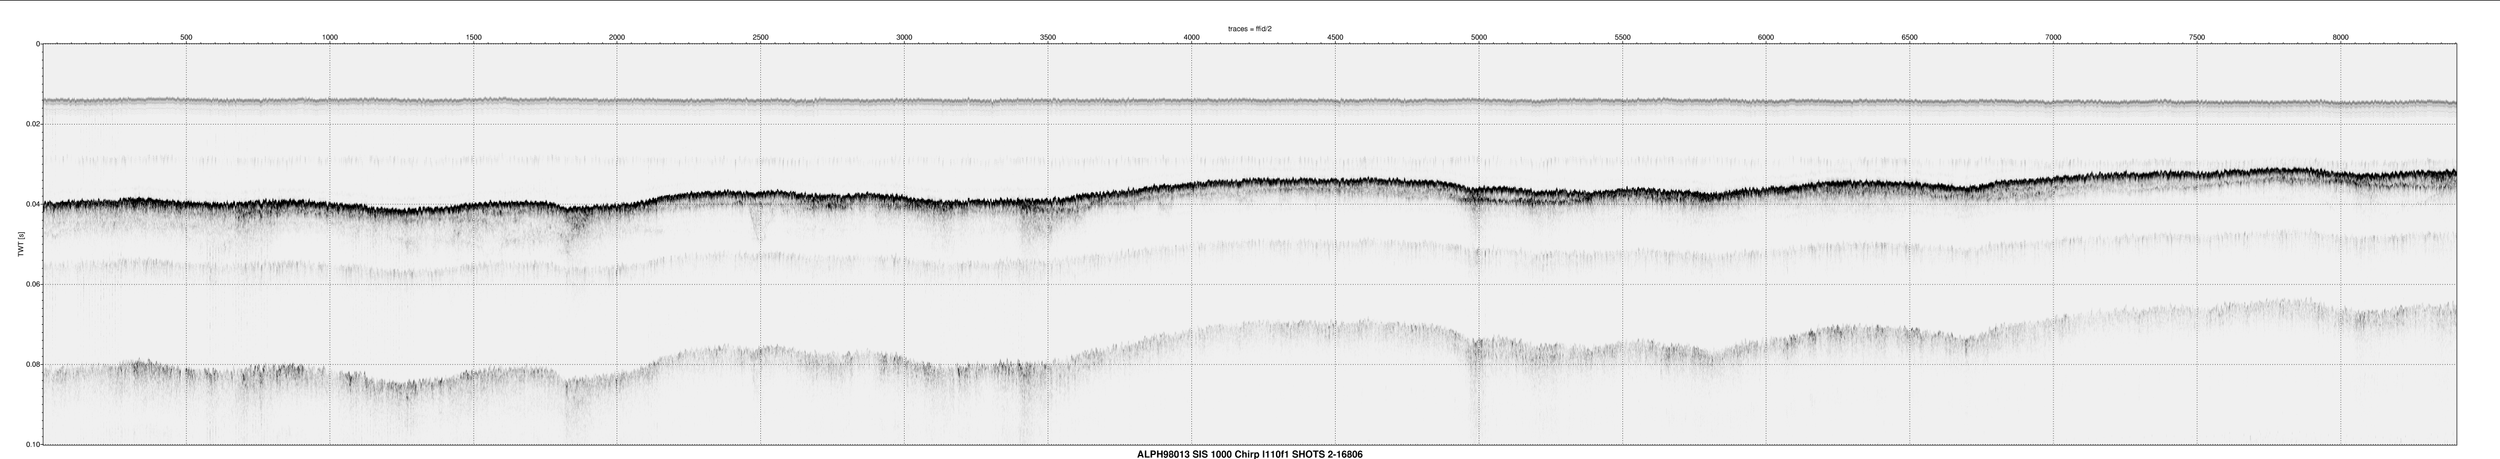Click the 'TWT [s]' vertical axis label
2500x459 pixels.
point(20,244)
